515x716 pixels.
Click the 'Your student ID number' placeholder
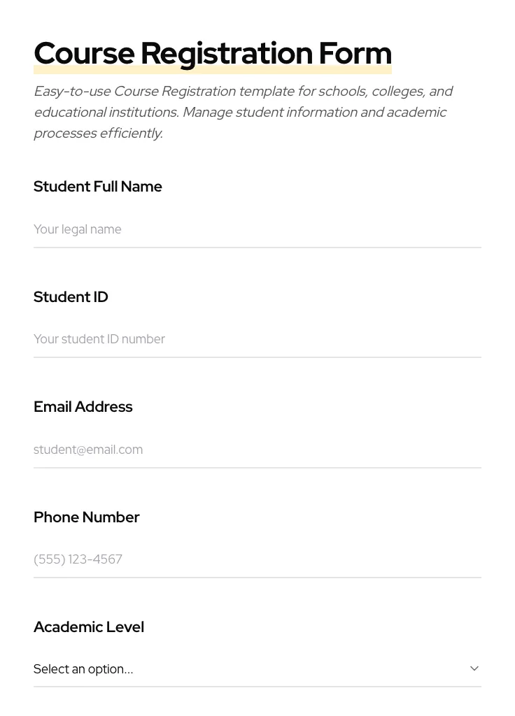tap(99, 339)
